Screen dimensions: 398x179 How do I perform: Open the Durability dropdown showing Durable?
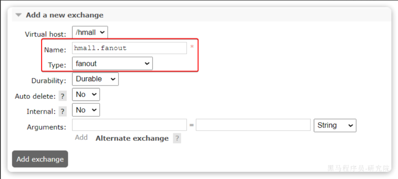tap(95, 79)
